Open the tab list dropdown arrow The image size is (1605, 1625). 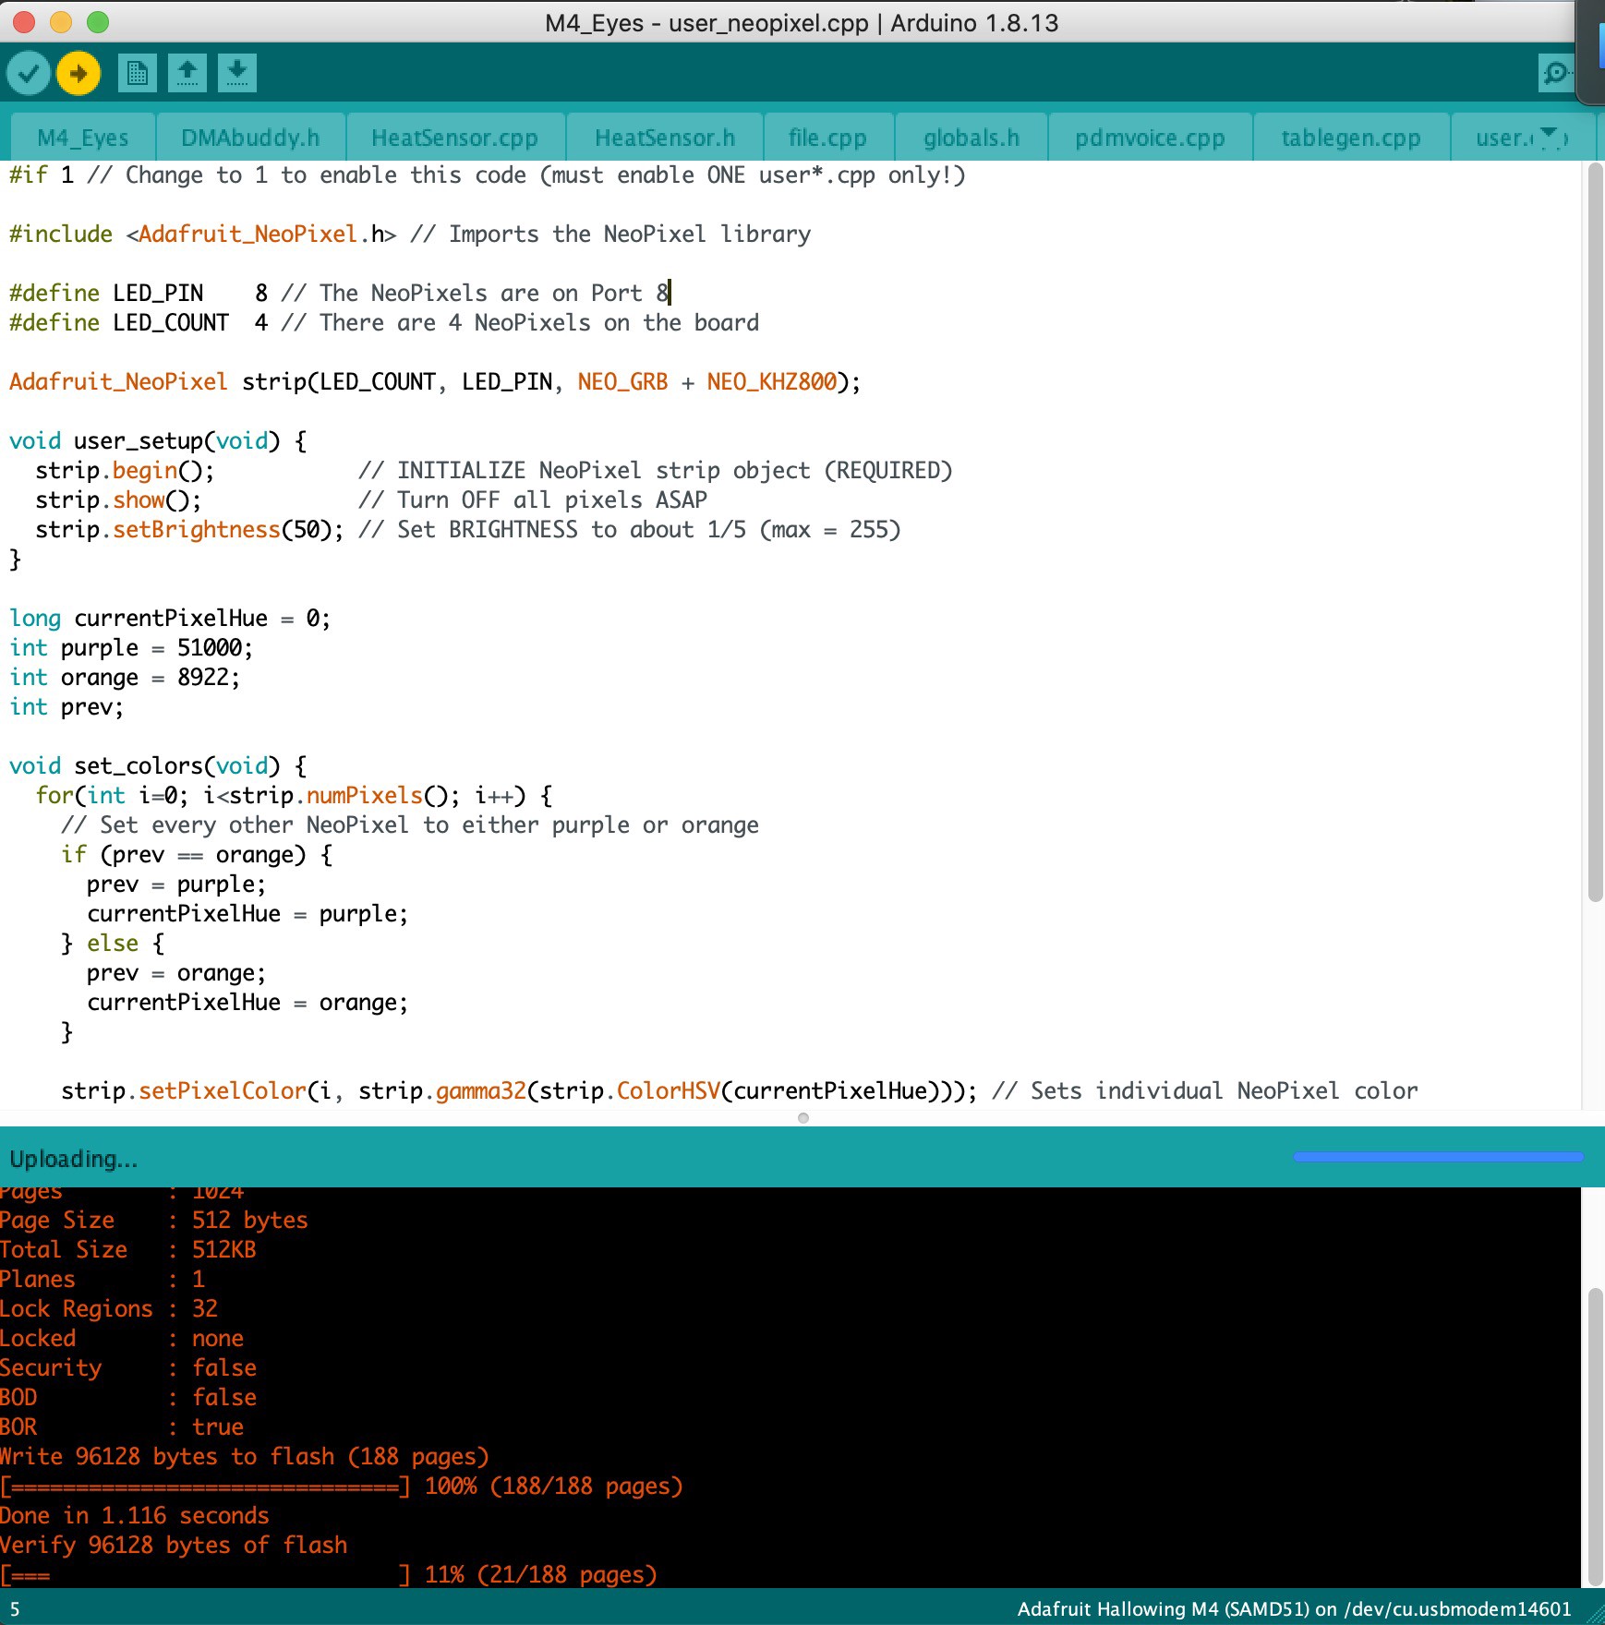click(x=1550, y=136)
